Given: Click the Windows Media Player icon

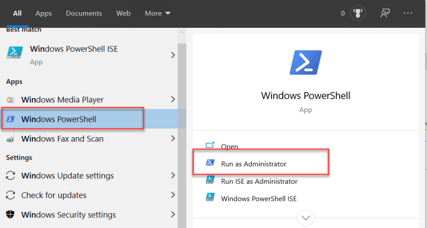Looking at the screenshot, I should tap(10, 100).
